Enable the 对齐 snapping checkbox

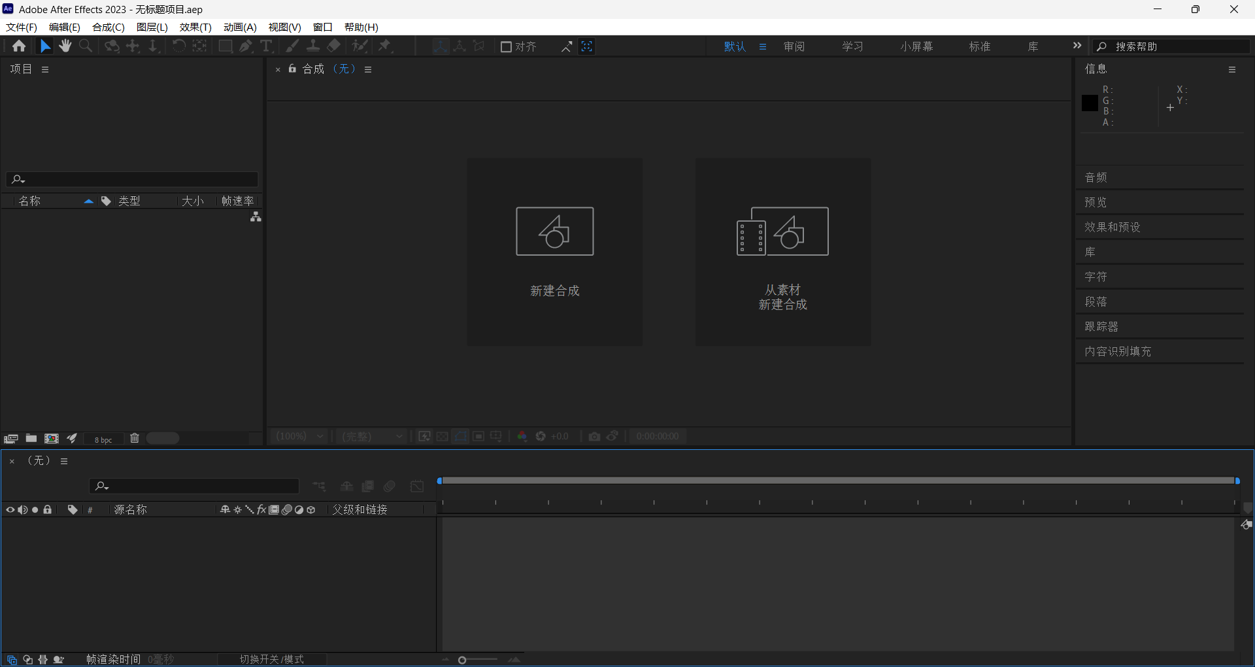[x=506, y=46]
